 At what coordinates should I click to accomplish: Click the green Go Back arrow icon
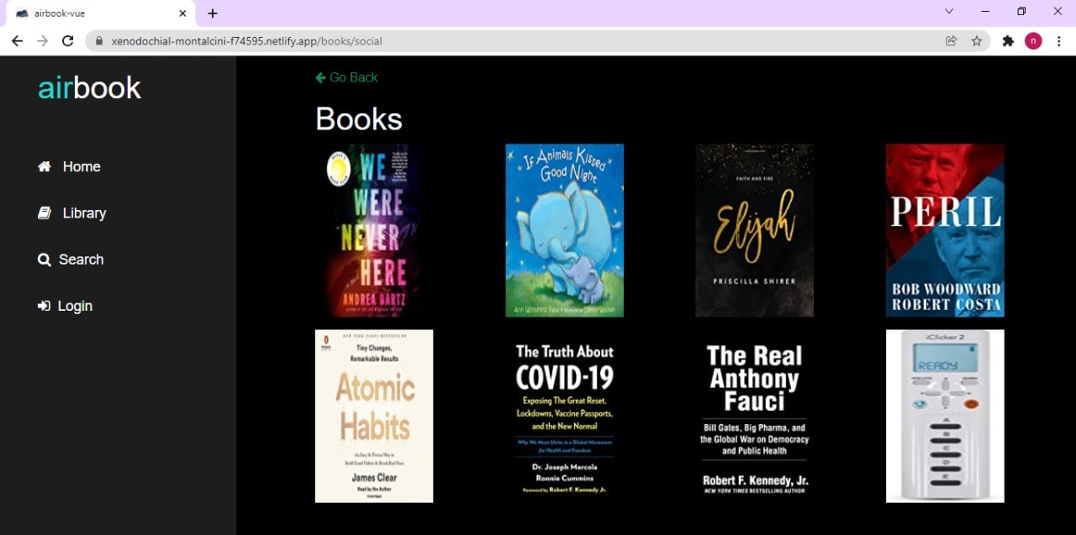[320, 77]
